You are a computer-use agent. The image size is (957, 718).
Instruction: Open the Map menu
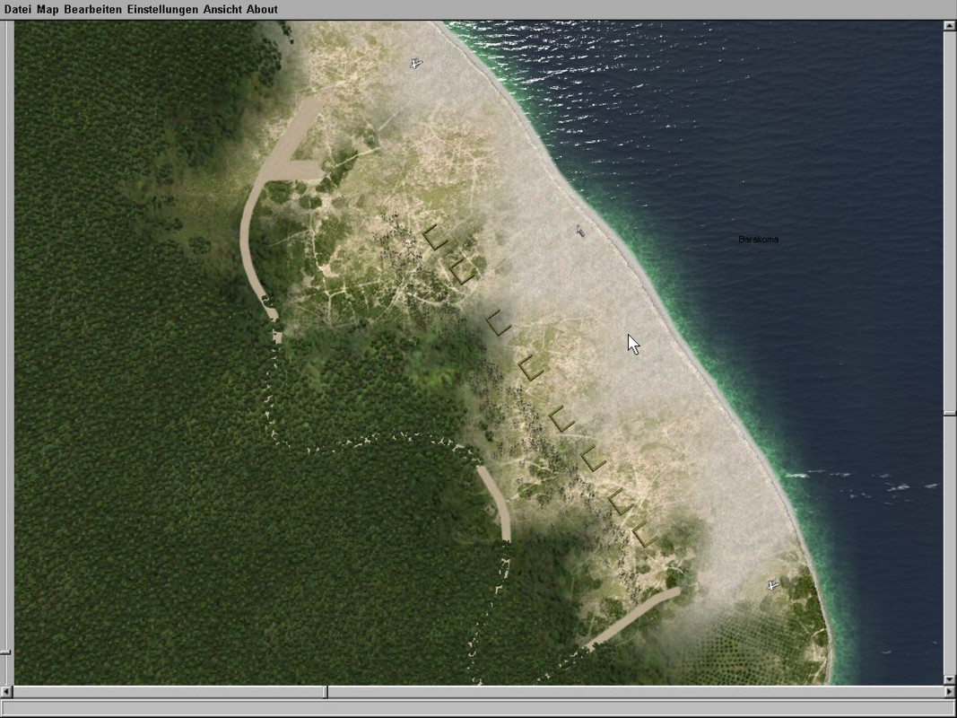tap(48, 9)
